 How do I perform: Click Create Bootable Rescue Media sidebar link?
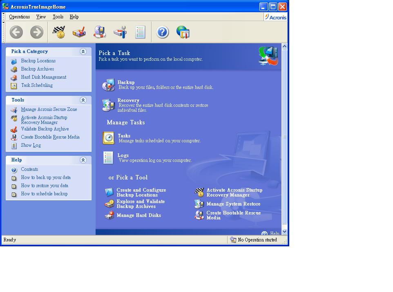pyautogui.click(x=50, y=137)
